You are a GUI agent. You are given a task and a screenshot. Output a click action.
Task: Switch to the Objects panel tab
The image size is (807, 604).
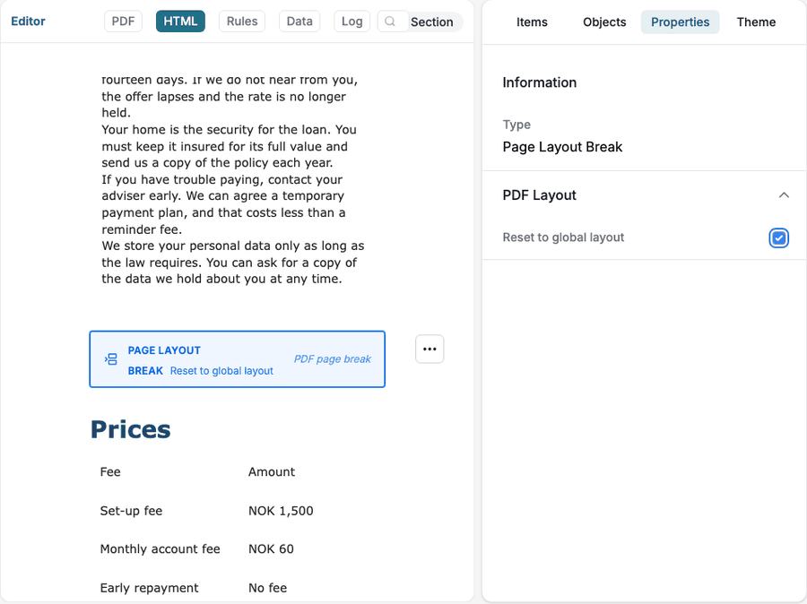(604, 22)
